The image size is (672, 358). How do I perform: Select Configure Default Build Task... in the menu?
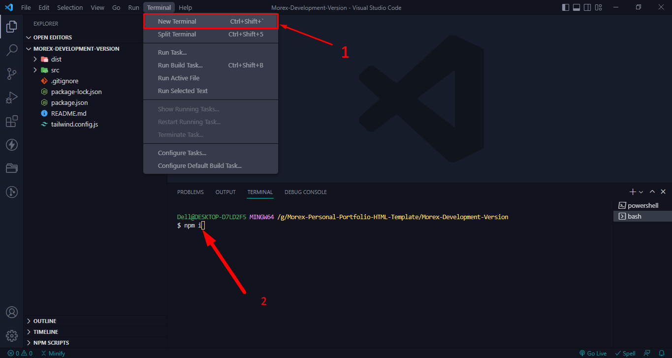(x=211, y=165)
